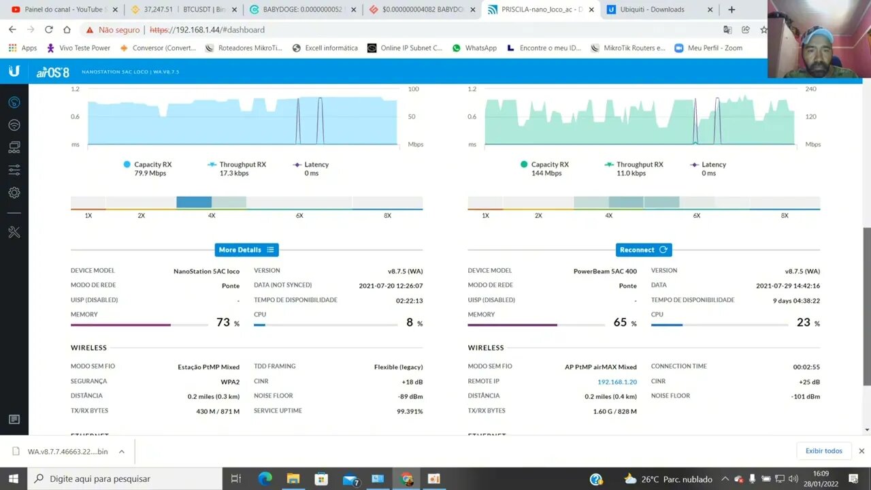This screenshot has height=490, width=871.
Task: Click Exibir todos downloads button
Action: coord(824,451)
